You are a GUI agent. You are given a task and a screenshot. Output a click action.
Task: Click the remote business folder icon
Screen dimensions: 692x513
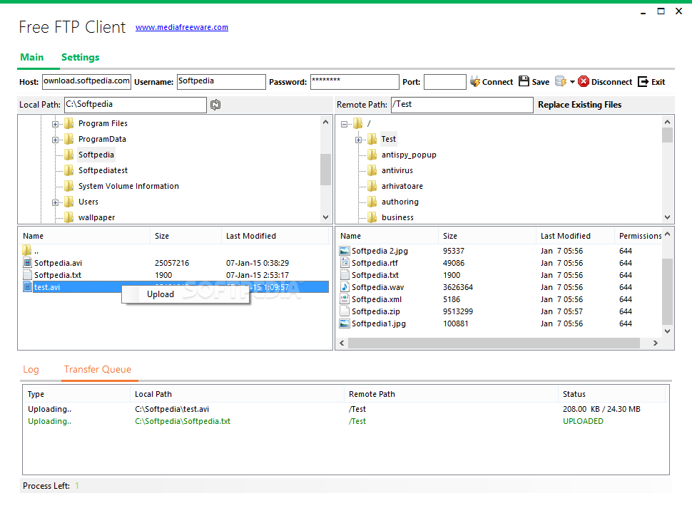tap(372, 217)
